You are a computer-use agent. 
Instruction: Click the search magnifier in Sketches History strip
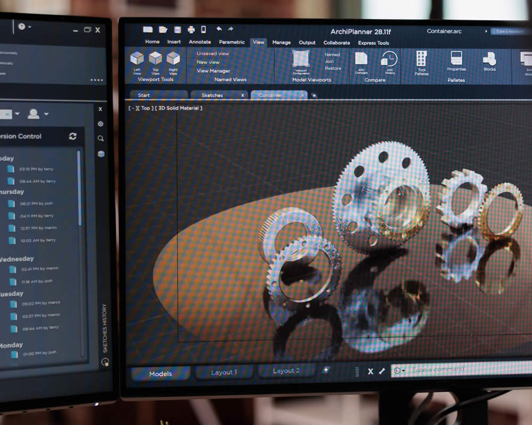pos(101,138)
